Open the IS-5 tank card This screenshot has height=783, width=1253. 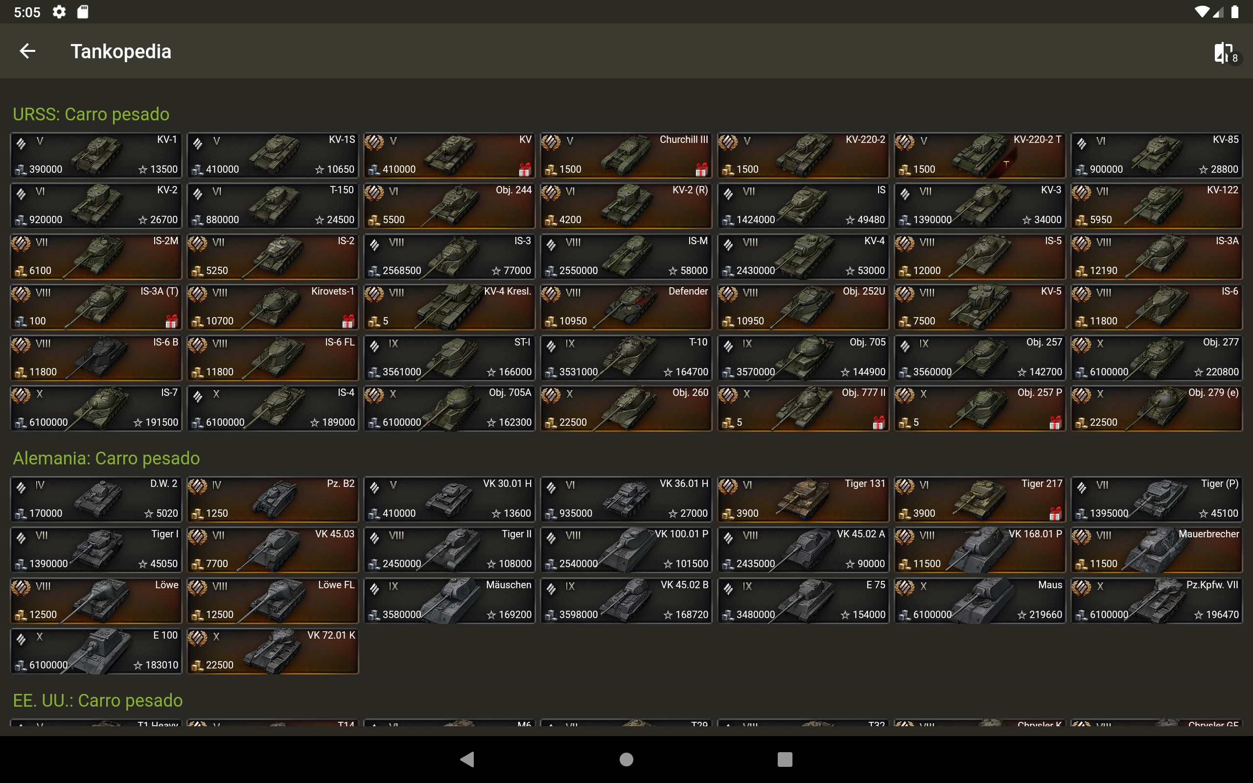[x=979, y=256]
